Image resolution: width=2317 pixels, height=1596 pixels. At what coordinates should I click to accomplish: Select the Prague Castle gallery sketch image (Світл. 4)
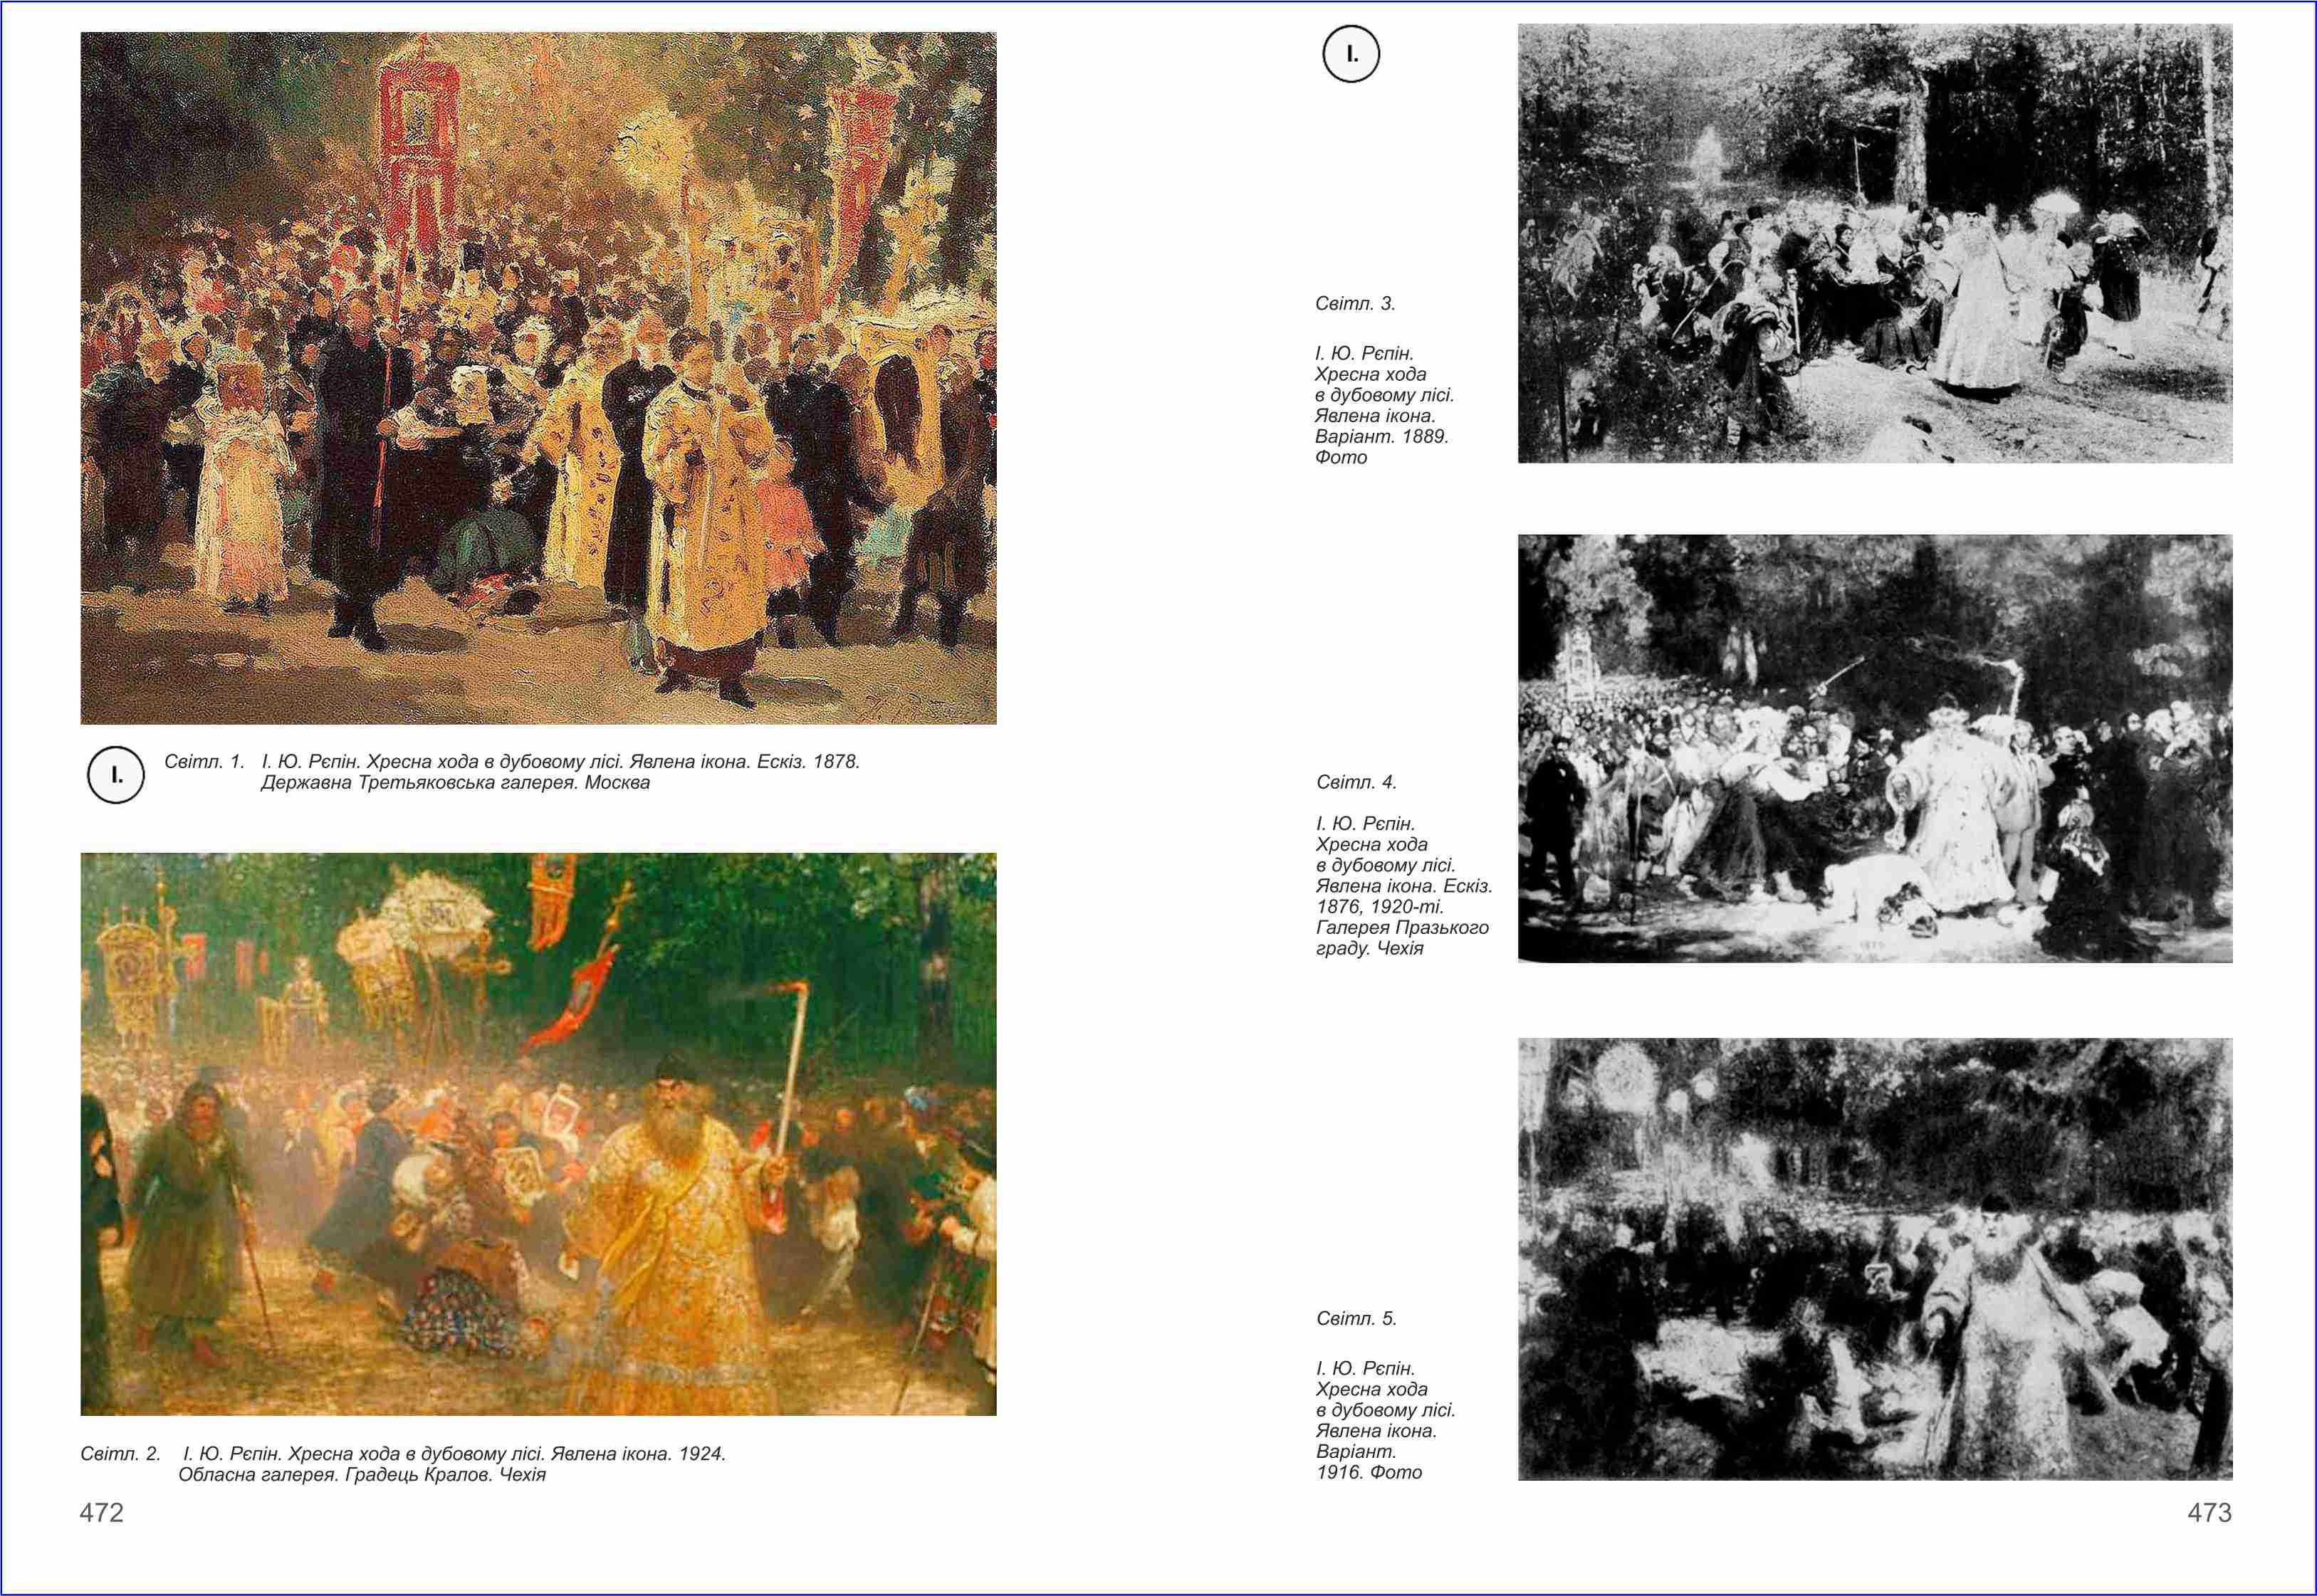(x=1874, y=748)
